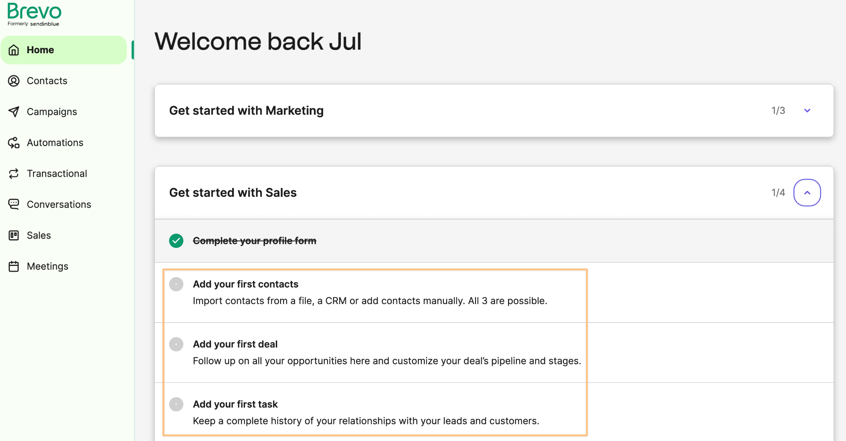This screenshot has width=846, height=441.
Task: Click the 1/4 progress indicator
Action: 777,193
